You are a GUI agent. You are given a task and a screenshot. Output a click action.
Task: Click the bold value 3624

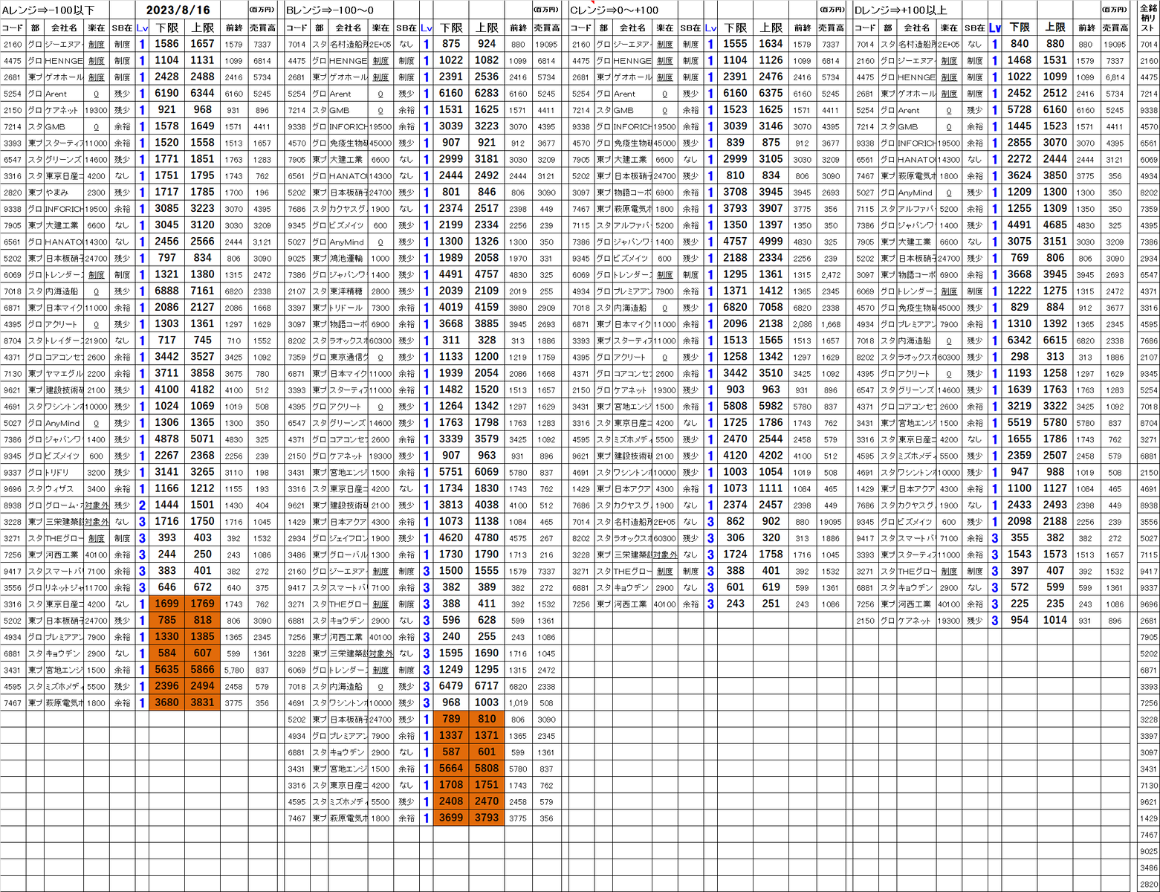[x=1020, y=175]
